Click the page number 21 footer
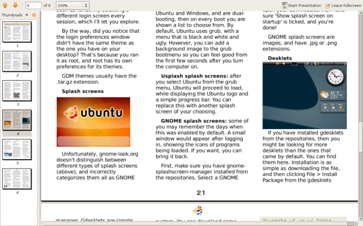This screenshot has height=226, width=363. click(x=200, y=193)
